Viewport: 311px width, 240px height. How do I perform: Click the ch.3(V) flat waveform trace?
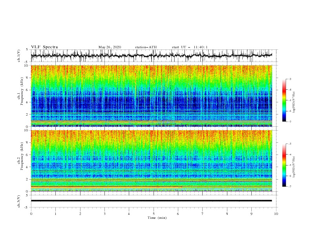point(152,201)
